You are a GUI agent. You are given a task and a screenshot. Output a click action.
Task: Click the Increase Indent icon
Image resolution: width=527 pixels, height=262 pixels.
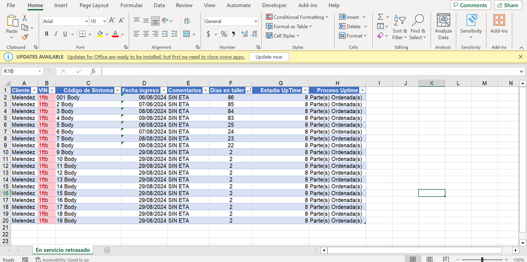pos(174,34)
